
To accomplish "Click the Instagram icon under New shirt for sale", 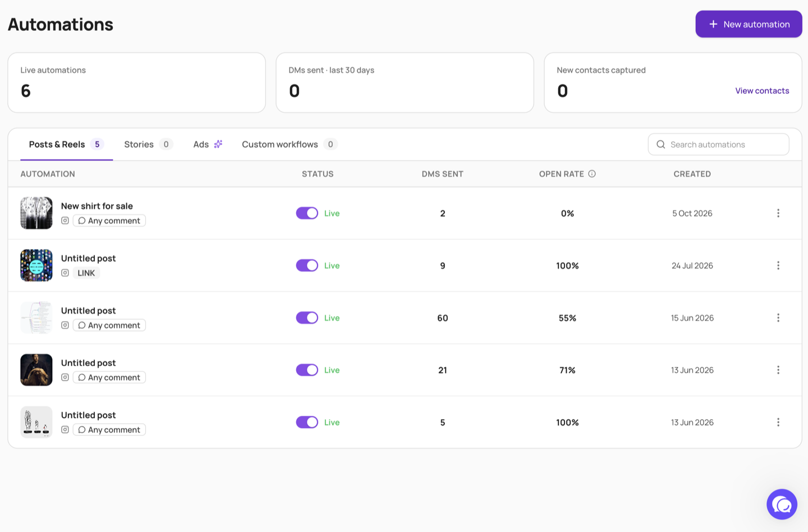I will [65, 221].
